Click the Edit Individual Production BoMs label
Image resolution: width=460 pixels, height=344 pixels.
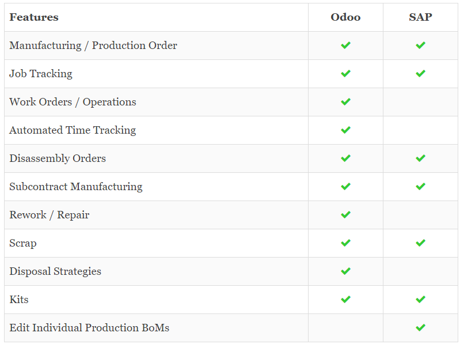coord(89,327)
